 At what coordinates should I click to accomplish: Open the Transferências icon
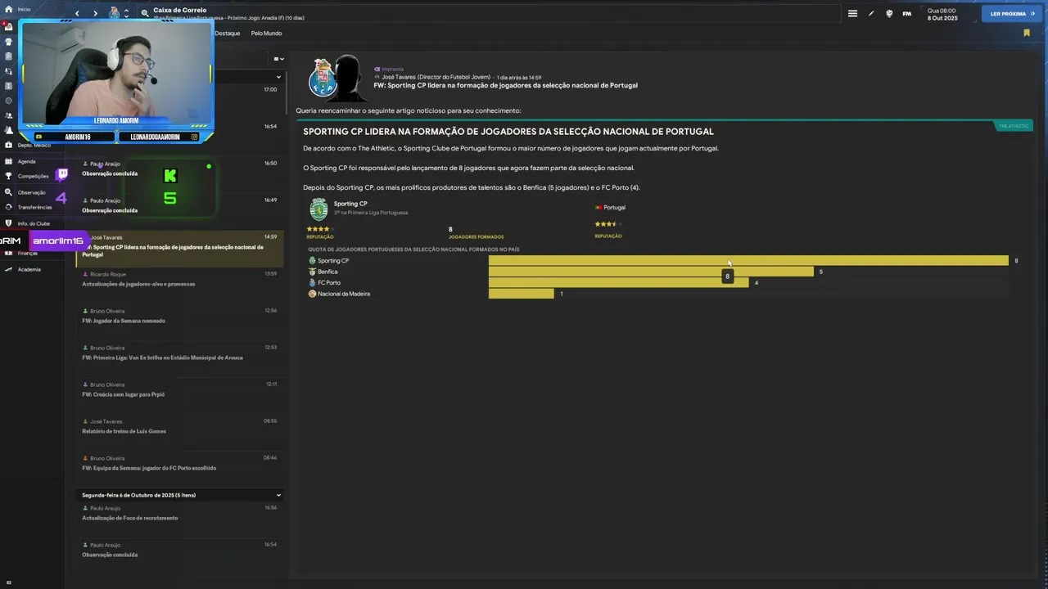tap(8, 207)
